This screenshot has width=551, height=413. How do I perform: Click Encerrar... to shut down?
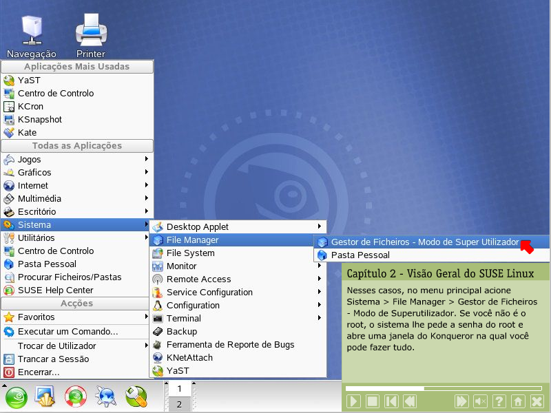39,372
